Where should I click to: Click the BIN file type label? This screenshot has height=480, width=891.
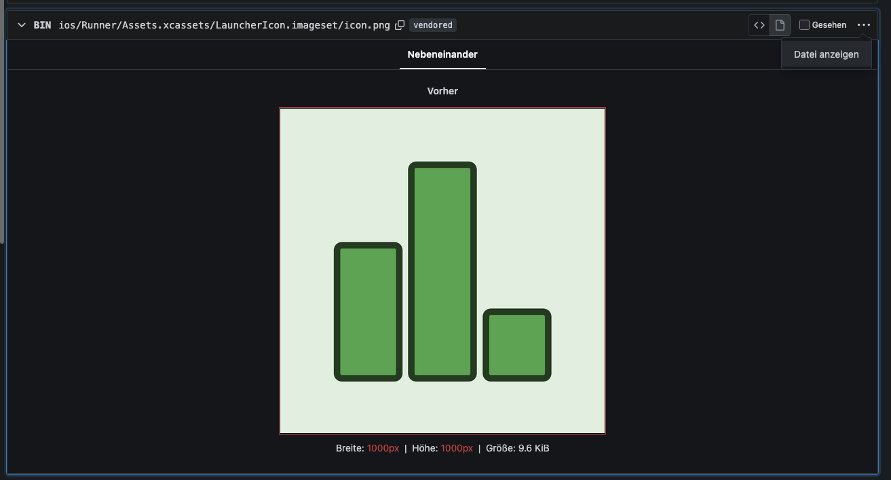pyautogui.click(x=42, y=25)
